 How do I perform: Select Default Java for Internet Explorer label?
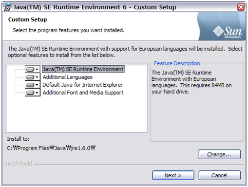click(x=82, y=85)
